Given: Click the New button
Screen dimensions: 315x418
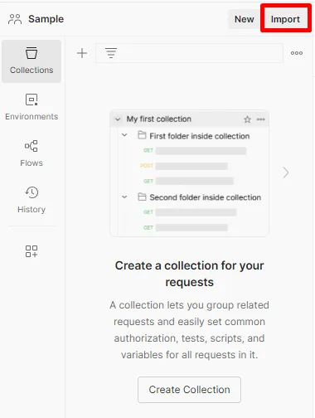Looking at the screenshot, I should pos(245,19).
